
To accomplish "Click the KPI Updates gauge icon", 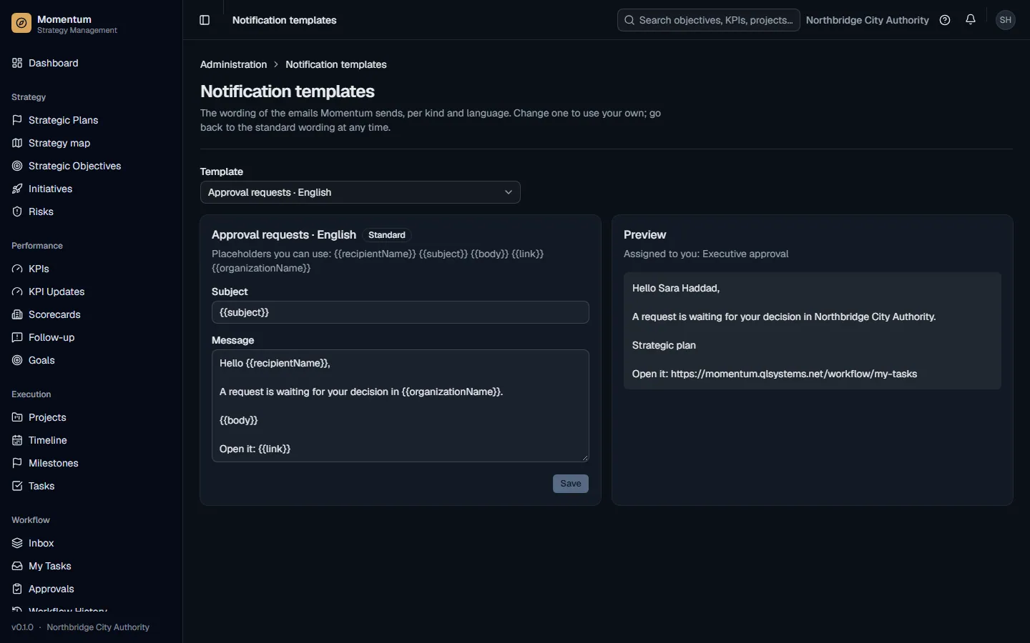I will [17, 291].
